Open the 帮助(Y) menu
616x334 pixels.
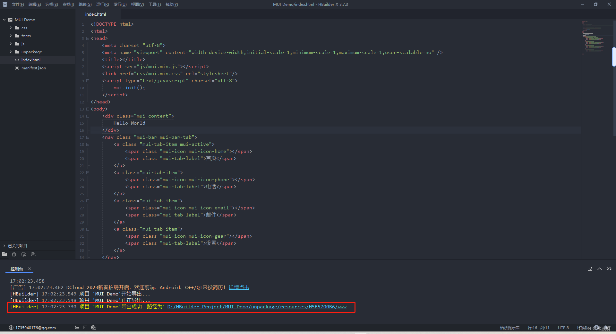pyautogui.click(x=172, y=4)
